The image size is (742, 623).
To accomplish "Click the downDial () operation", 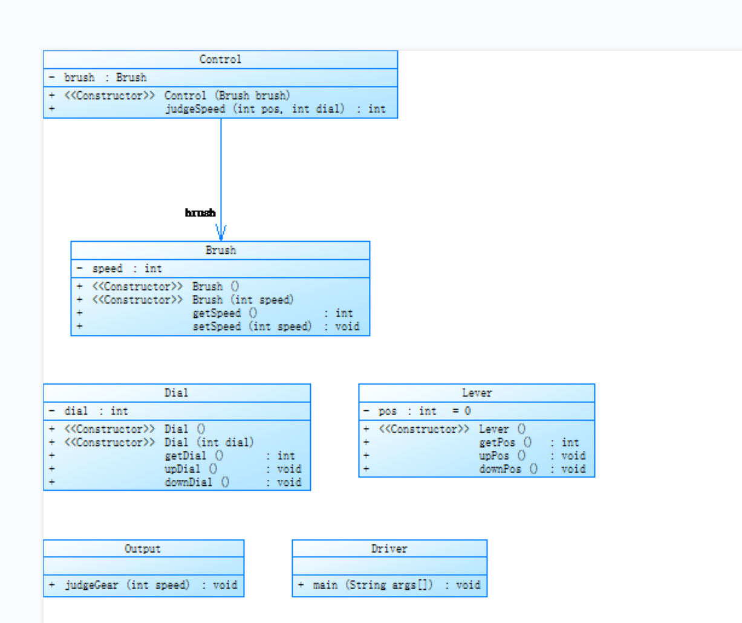I will [x=175, y=482].
